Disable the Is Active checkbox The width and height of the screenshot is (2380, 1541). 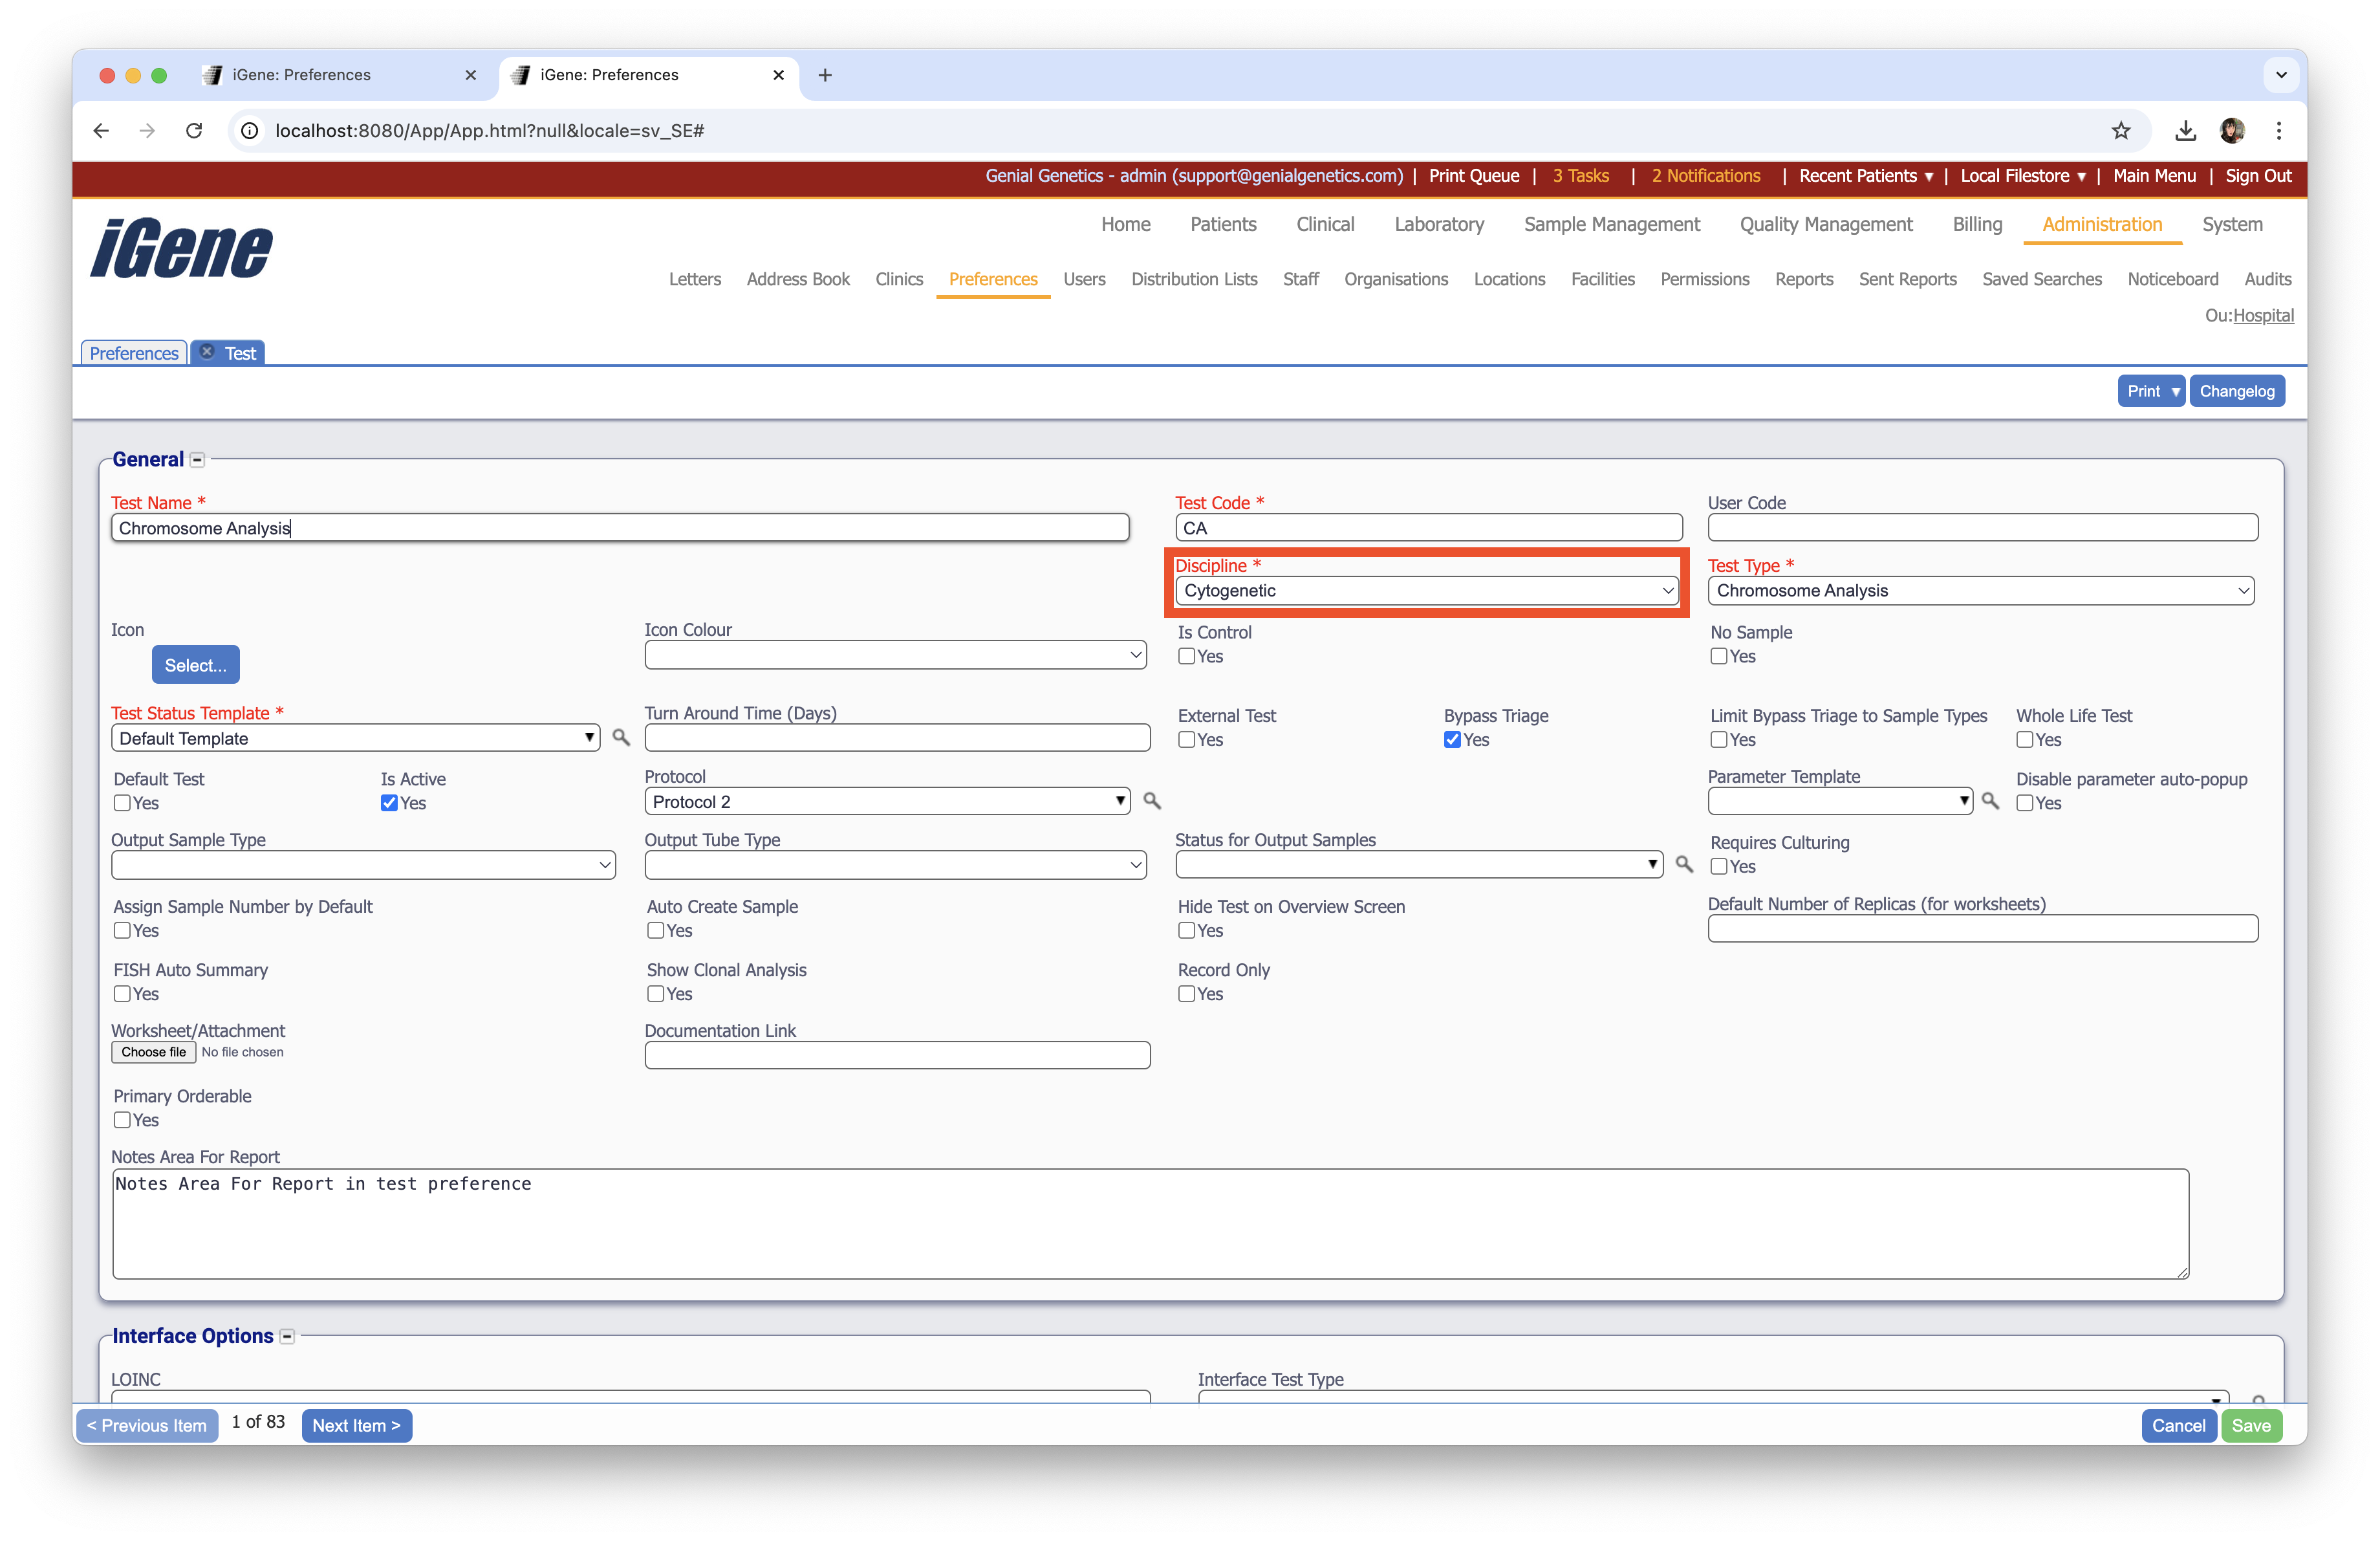point(389,803)
